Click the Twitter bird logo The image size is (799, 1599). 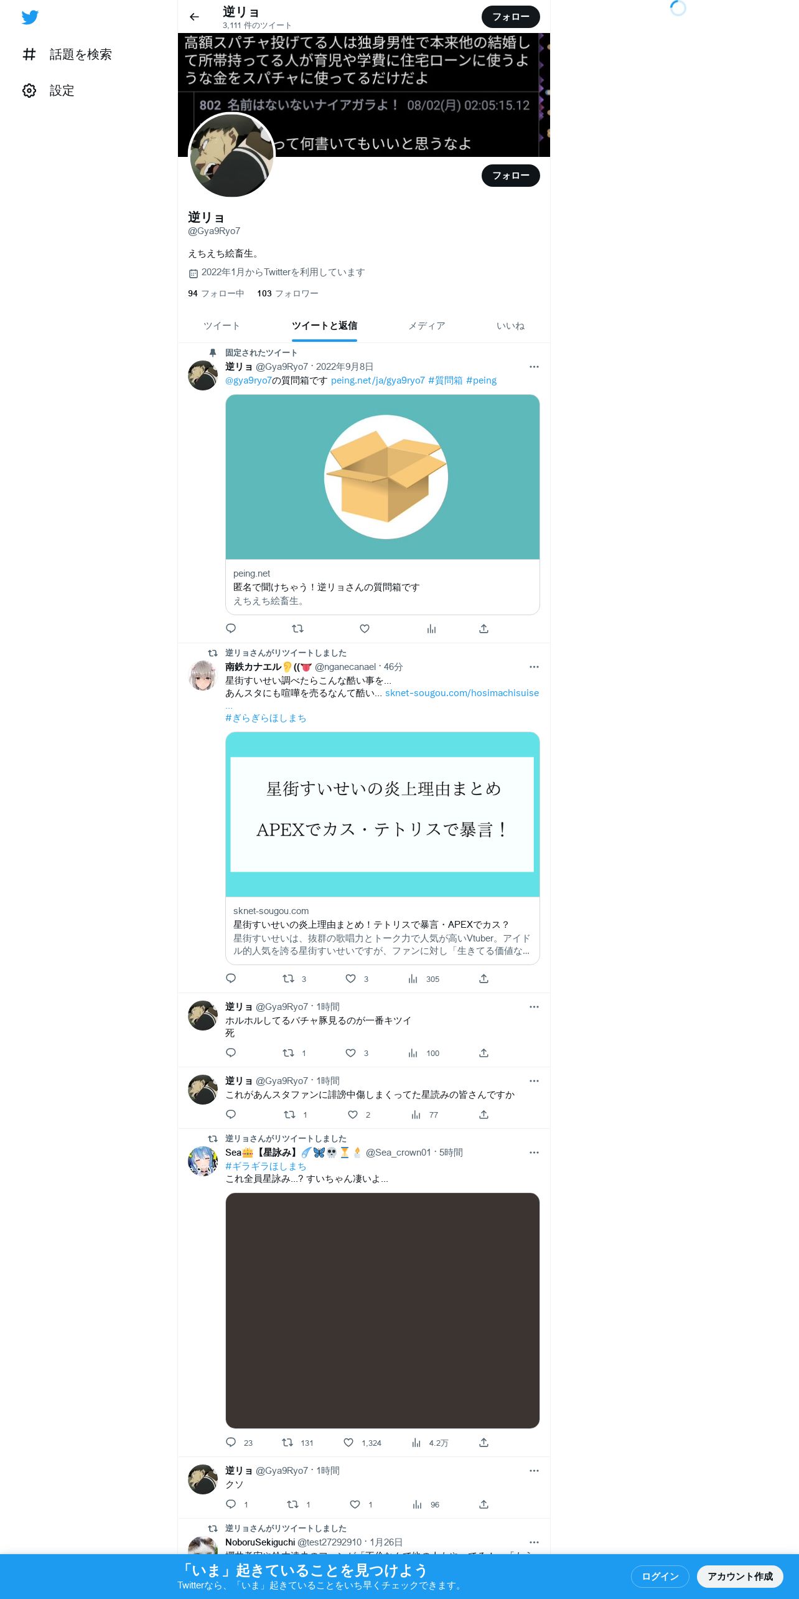(30, 17)
